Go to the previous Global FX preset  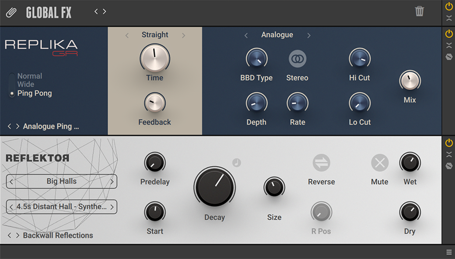pos(96,12)
